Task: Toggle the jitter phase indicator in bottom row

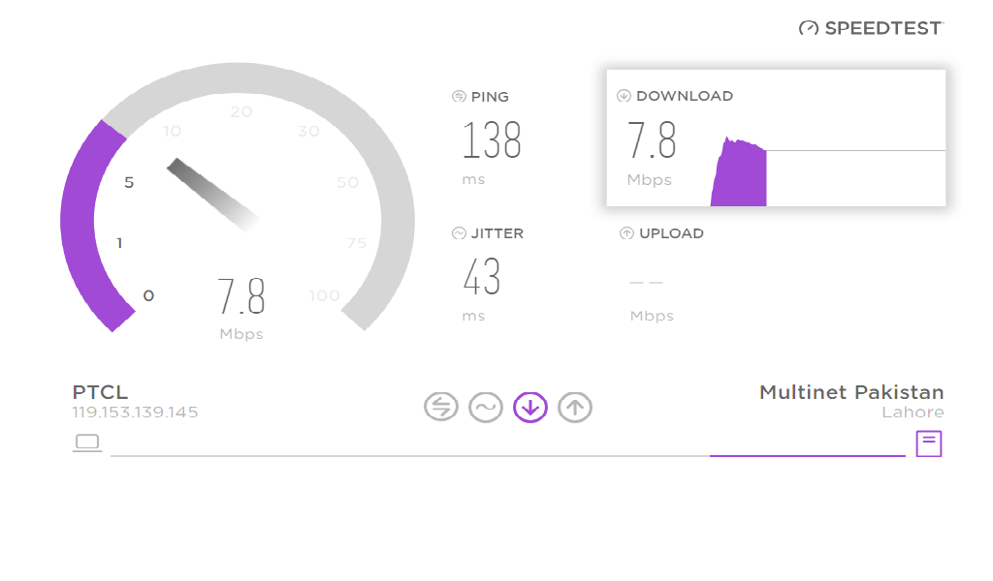Action: [486, 407]
